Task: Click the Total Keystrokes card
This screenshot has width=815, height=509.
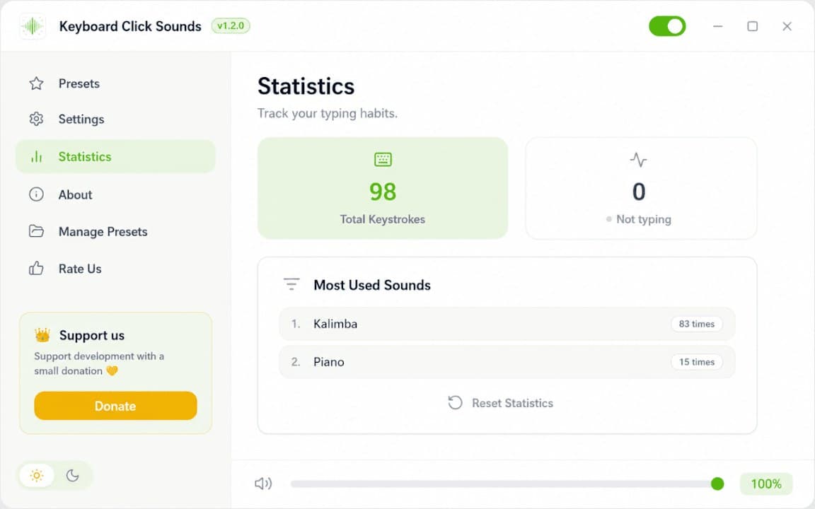Action: [383, 188]
